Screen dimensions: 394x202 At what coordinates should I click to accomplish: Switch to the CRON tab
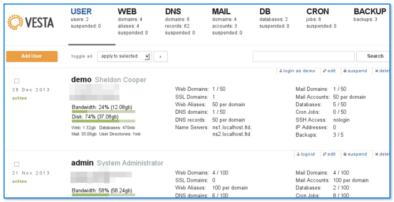click(317, 11)
